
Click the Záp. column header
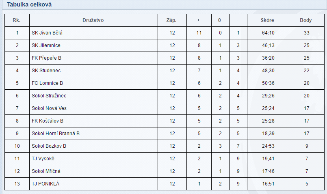(x=172, y=20)
